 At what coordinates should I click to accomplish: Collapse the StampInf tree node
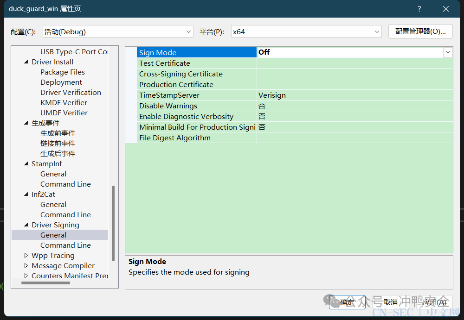26,163
